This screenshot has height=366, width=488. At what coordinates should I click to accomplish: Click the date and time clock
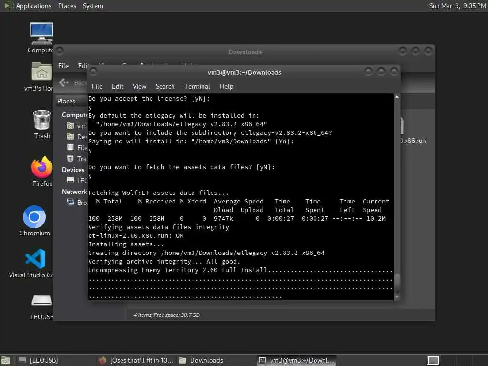[457, 6]
